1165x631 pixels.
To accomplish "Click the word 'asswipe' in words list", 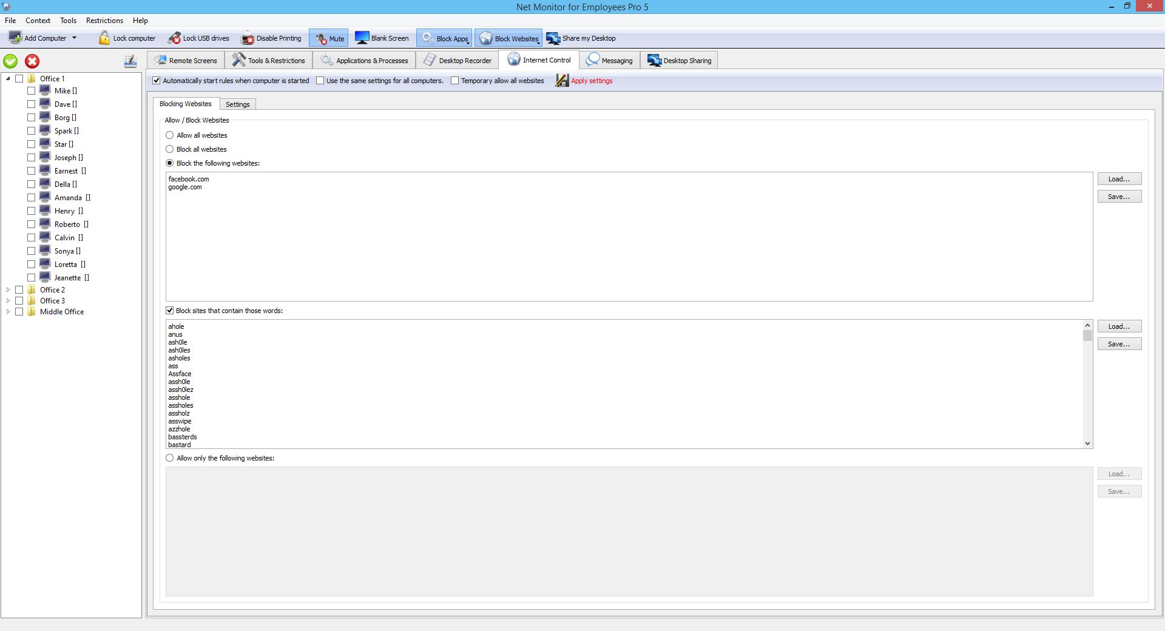I will [180, 421].
